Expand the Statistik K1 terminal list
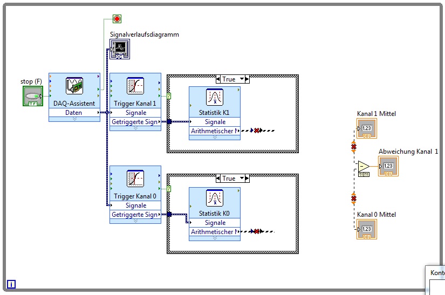 click(x=215, y=138)
